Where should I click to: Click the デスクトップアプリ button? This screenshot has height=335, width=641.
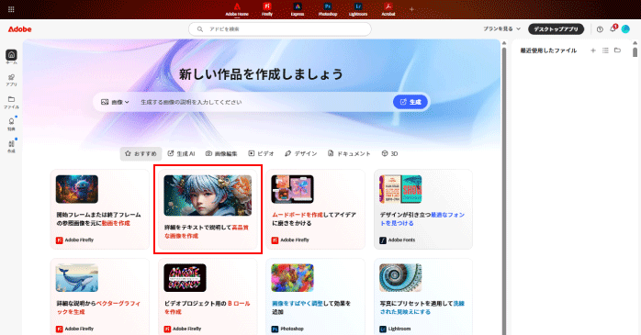pyautogui.click(x=556, y=29)
